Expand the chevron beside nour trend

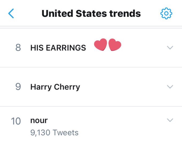[x=170, y=120]
